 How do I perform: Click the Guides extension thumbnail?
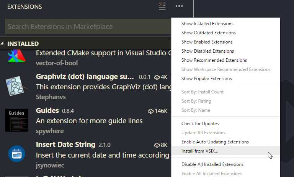pos(17,120)
